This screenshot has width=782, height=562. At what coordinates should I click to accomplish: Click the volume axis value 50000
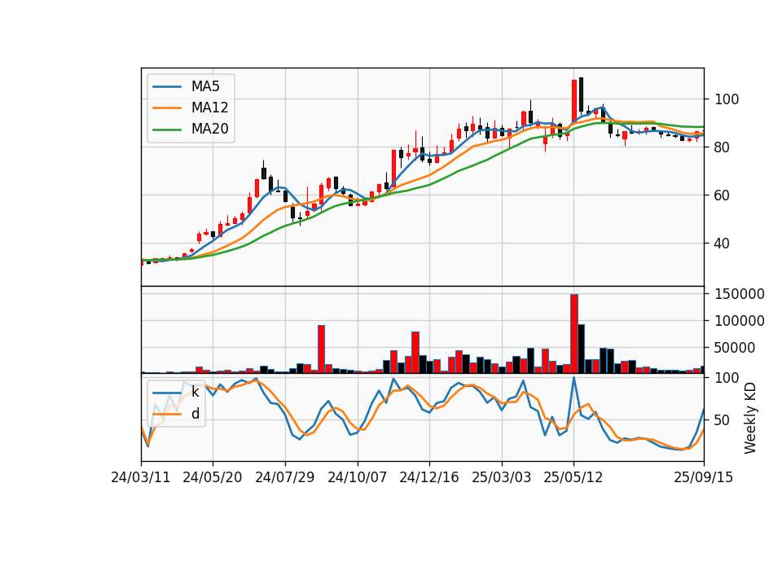pos(735,348)
